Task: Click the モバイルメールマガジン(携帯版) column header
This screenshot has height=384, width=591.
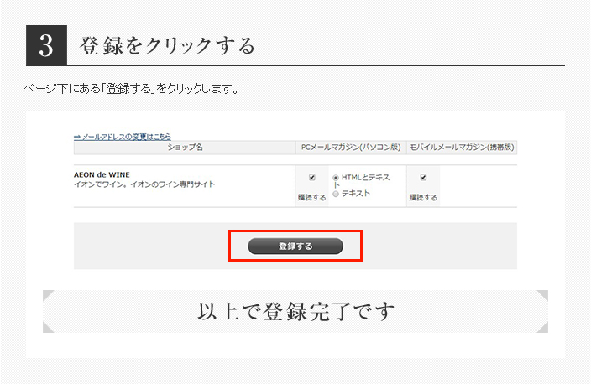Action: click(x=462, y=148)
